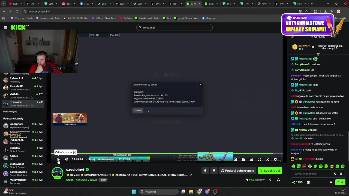The image size is (349, 196).
Task: Enter fullscreen mode in the player
Action: pos(259,159)
